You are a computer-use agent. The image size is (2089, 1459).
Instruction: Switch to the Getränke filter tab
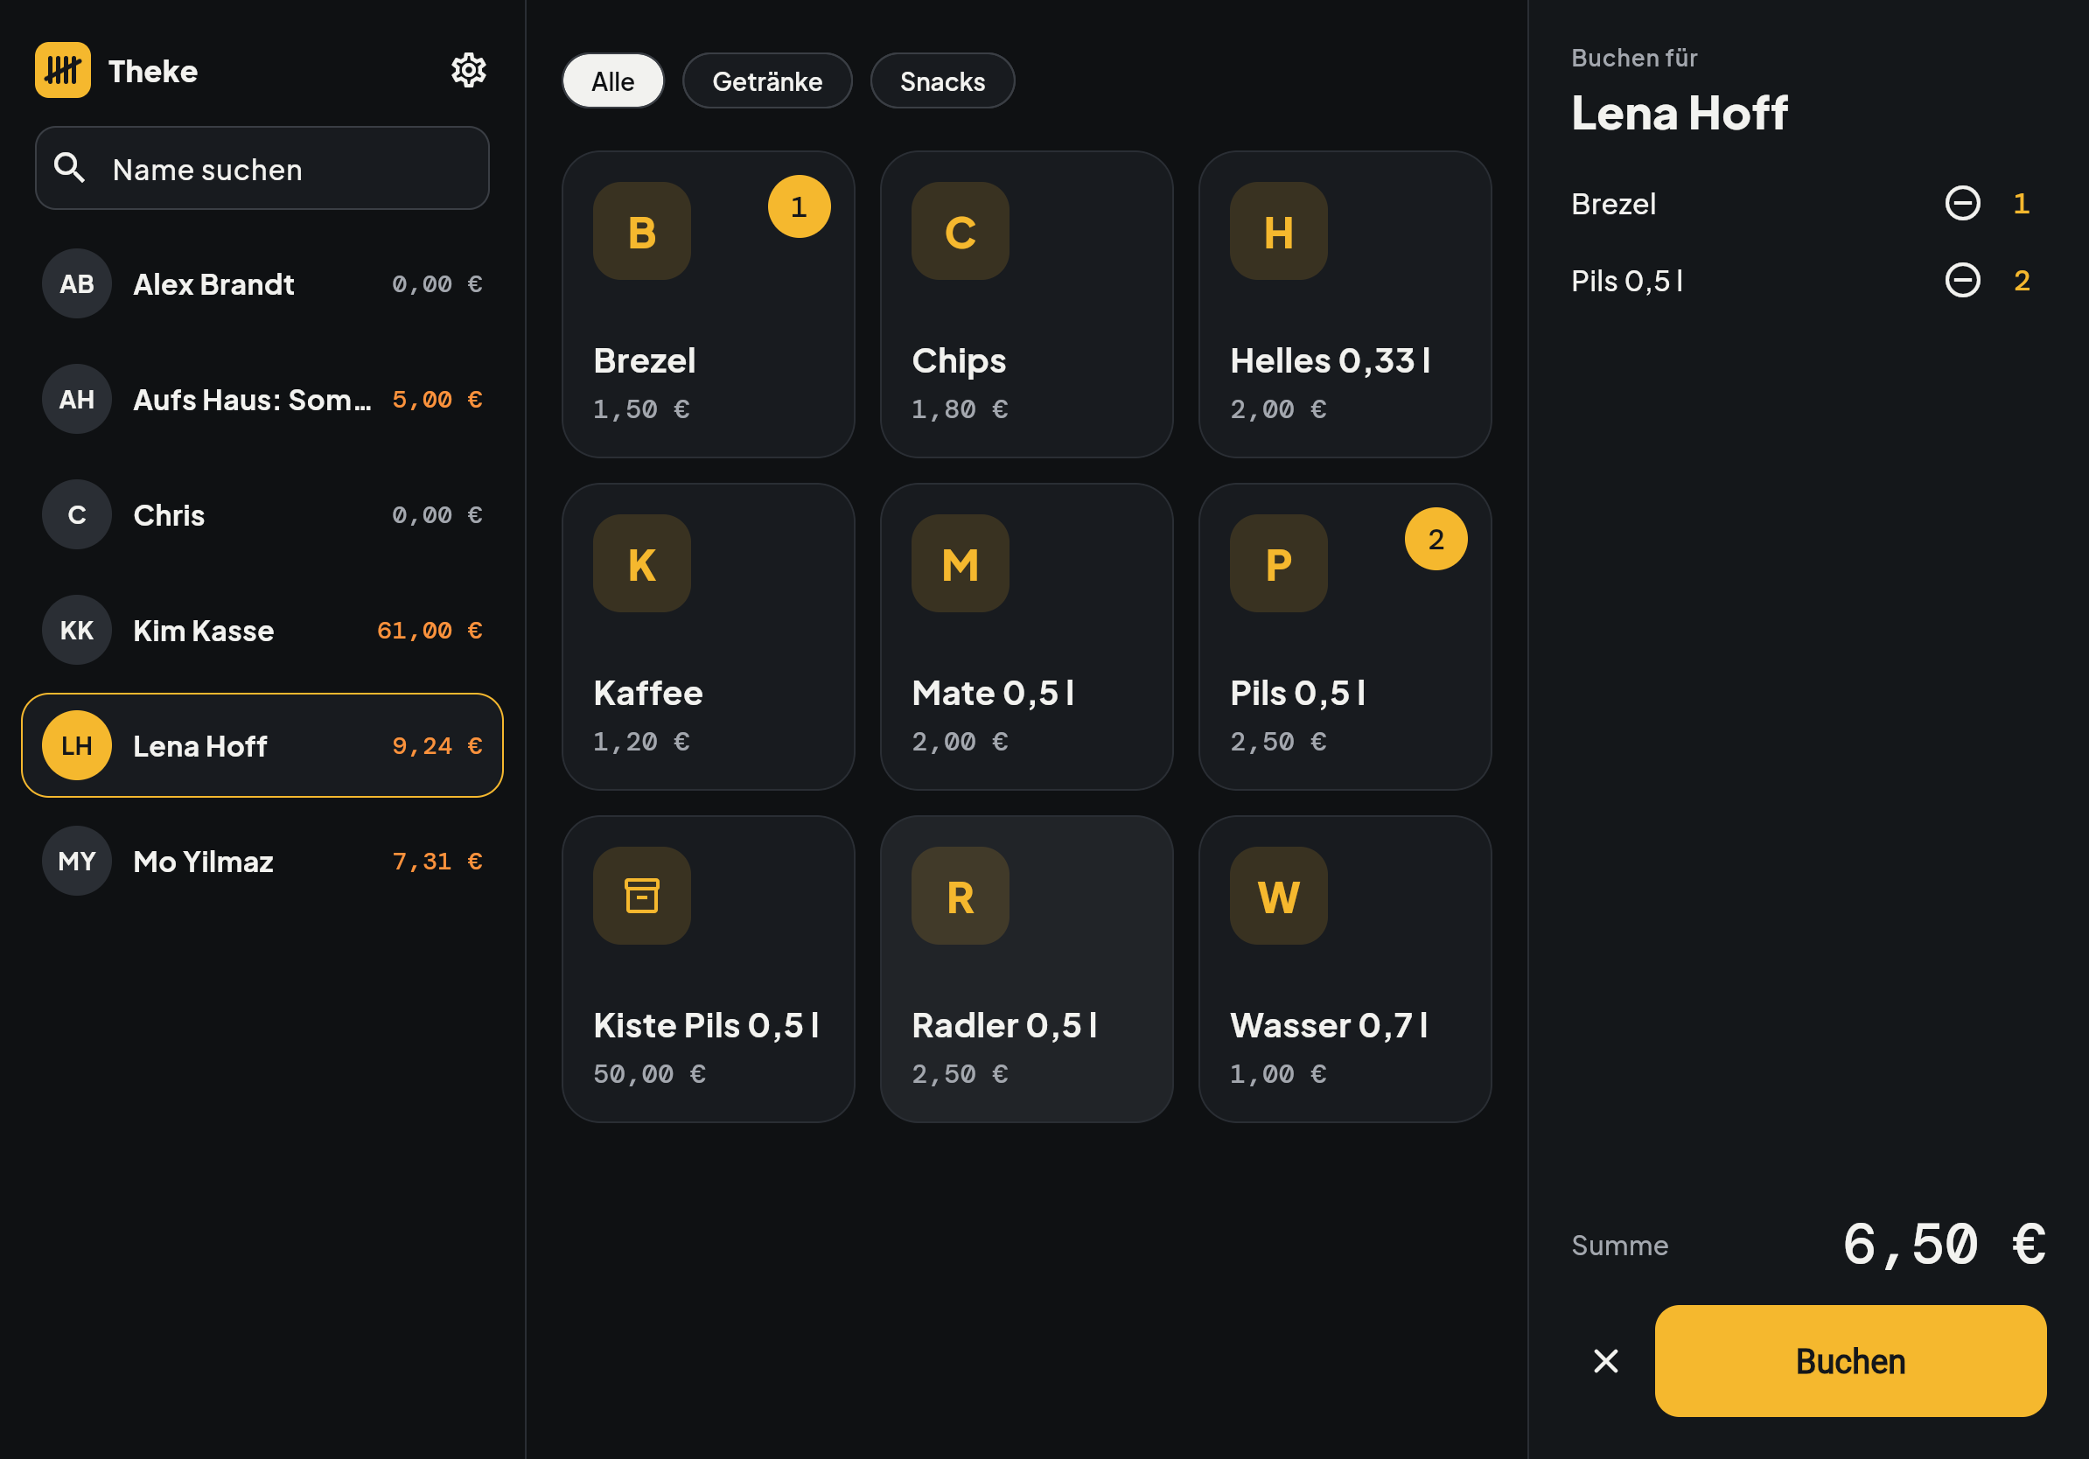coord(767,81)
